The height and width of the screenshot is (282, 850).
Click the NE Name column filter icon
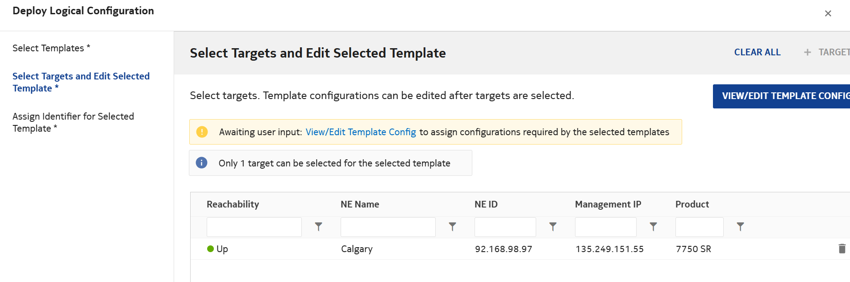pyautogui.click(x=452, y=227)
